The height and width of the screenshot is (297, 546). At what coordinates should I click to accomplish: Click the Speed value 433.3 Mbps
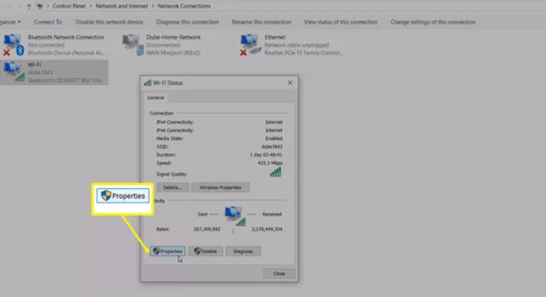click(269, 162)
